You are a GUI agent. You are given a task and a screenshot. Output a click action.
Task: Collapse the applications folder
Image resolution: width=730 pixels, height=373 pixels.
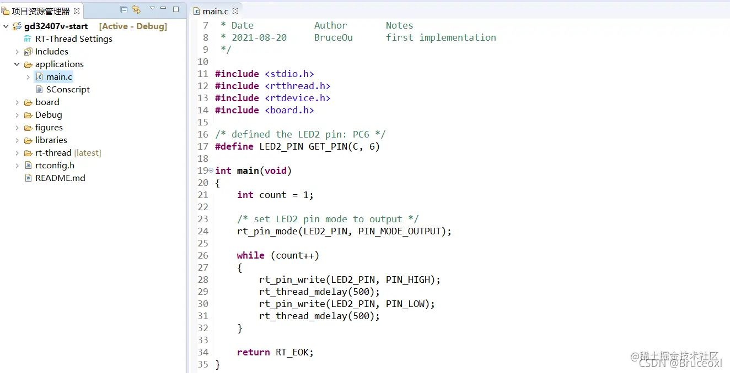(x=17, y=64)
